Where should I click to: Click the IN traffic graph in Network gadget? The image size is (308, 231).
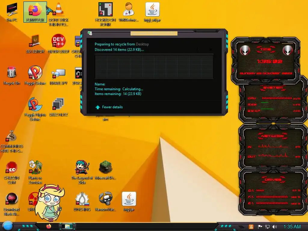click(x=273, y=146)
